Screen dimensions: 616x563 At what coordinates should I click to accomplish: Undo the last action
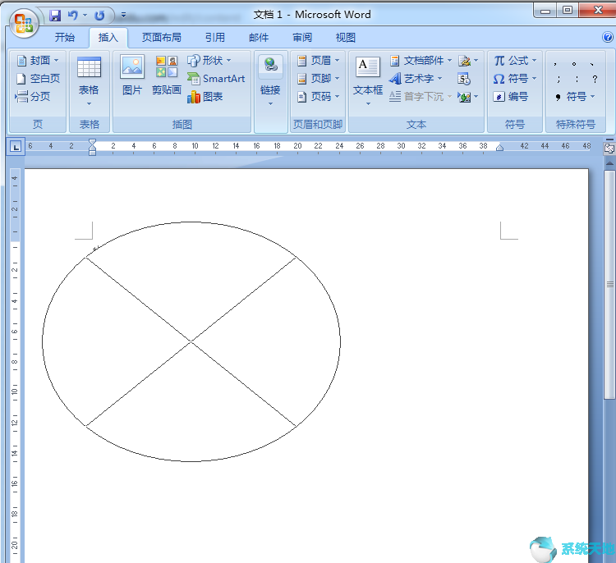pos(73,16)
